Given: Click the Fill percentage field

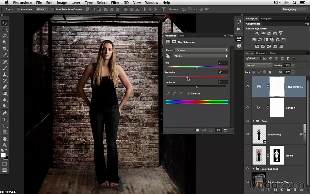Looking at the screenshot, I should 287,72.
